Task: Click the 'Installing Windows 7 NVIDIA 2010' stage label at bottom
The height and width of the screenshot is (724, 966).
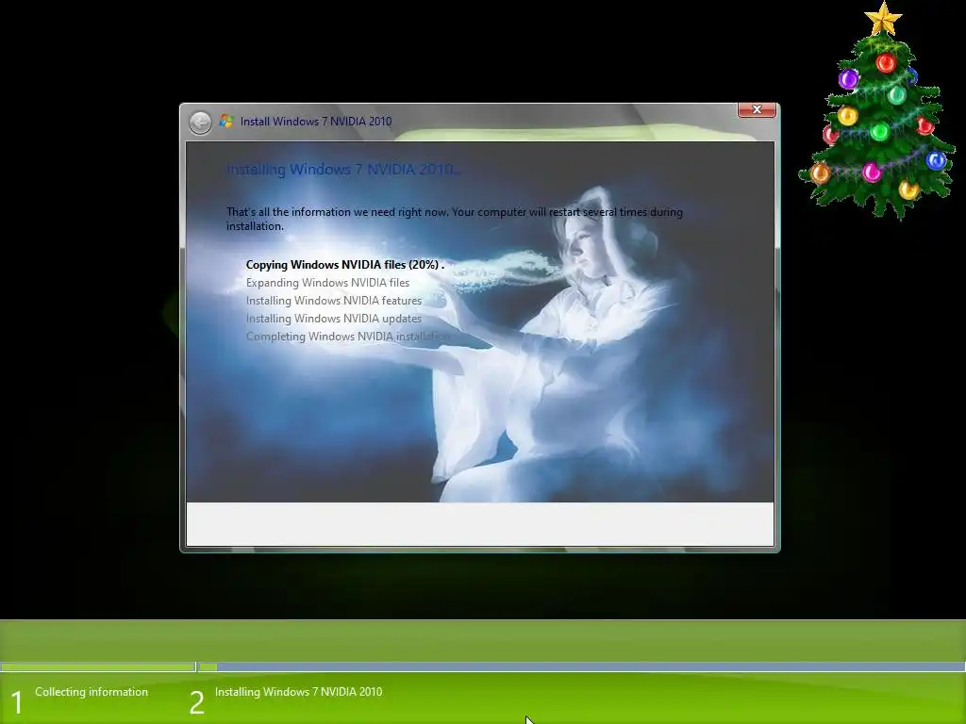Action: pyautogui.click(x=299, y=692)
